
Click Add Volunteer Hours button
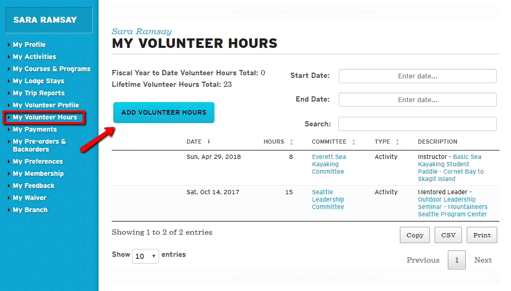click(x=164, y=113)
